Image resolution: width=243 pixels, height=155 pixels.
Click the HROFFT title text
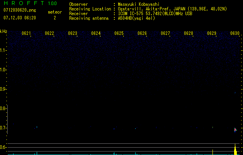24,3
